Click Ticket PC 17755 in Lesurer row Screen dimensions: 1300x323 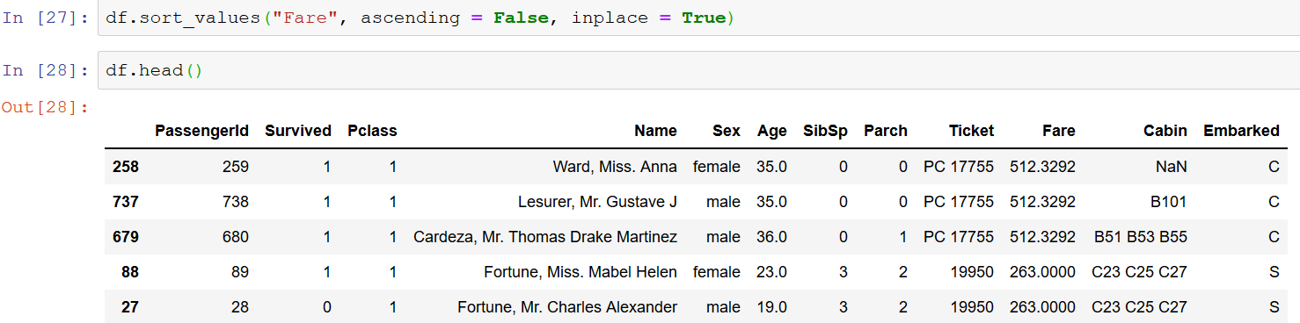pyautogui.click(x=959, y=201)
